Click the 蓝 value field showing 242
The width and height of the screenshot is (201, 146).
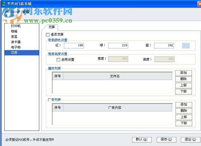(164, 46)
